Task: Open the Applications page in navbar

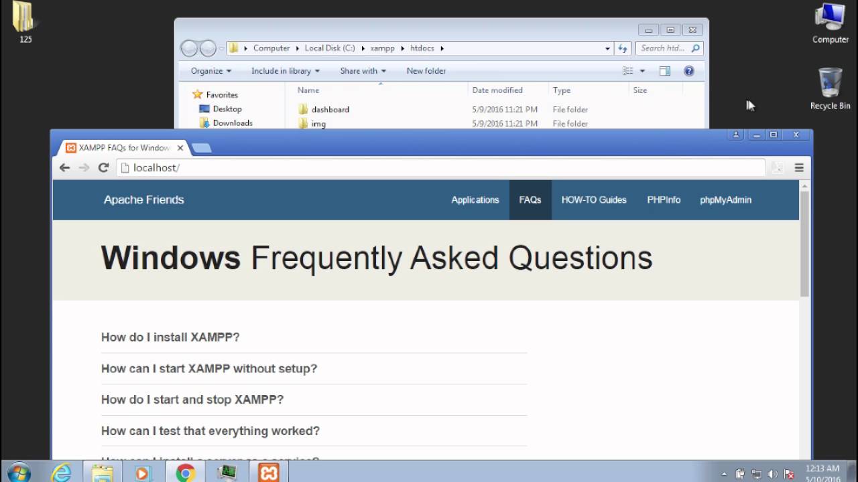Action: point(475,199)
